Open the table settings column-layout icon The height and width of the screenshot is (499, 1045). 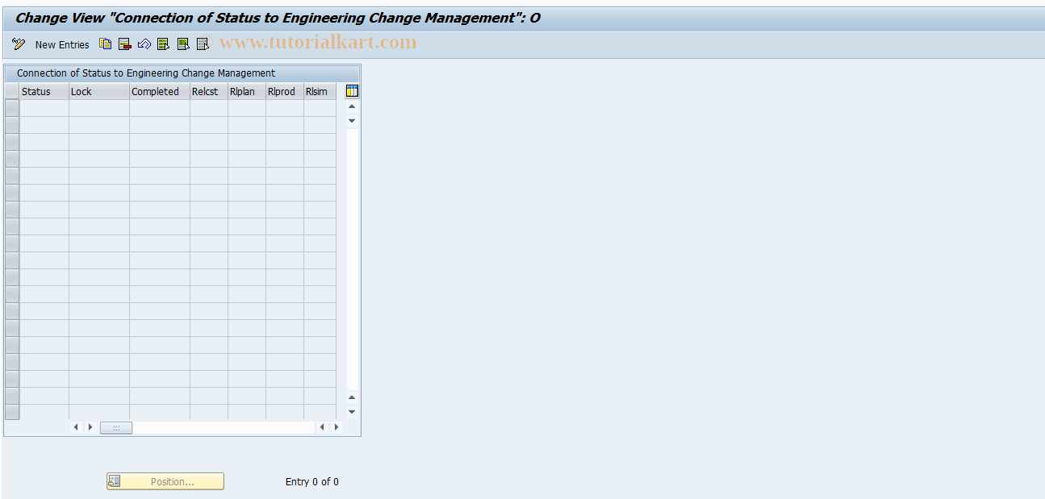(352, 91)
